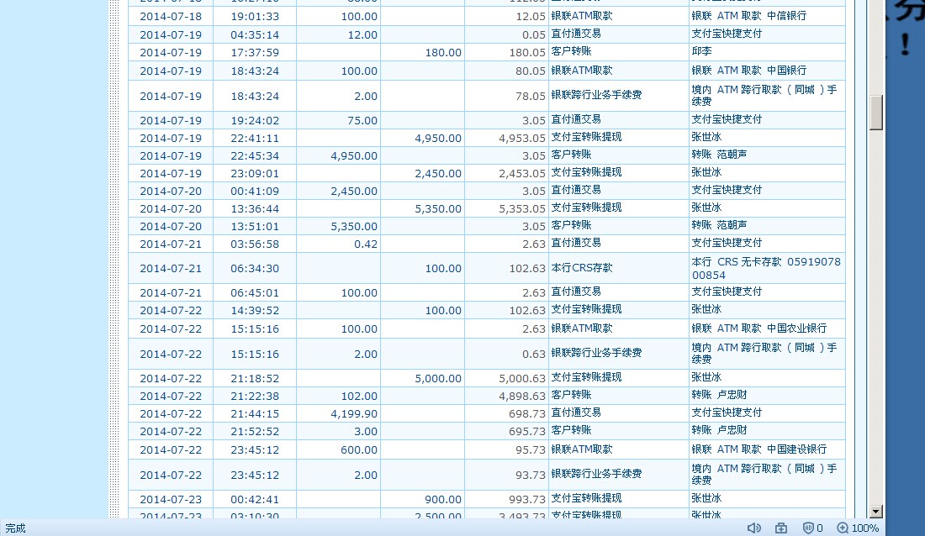The image size is (925, 536).
Task: Select the 银联 ATM 取款 中信银行 cell
Action: click(767, 16)
